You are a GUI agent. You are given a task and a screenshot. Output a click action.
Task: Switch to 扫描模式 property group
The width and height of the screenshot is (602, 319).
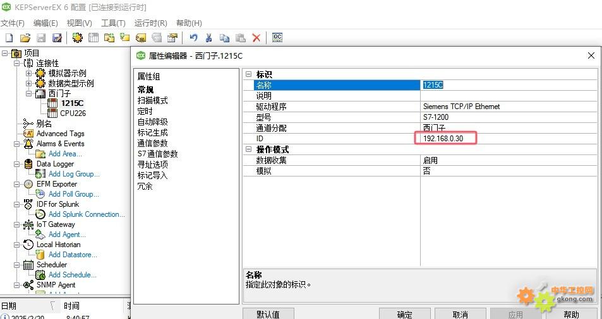(152, 100)
